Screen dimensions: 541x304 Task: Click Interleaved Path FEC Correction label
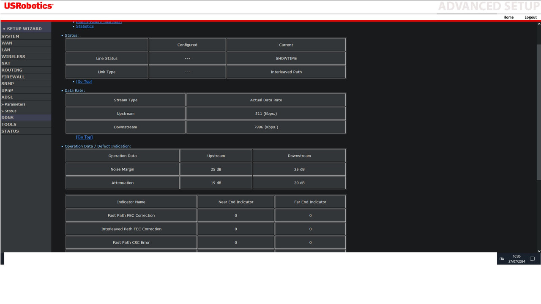click(x=131, y=229)
